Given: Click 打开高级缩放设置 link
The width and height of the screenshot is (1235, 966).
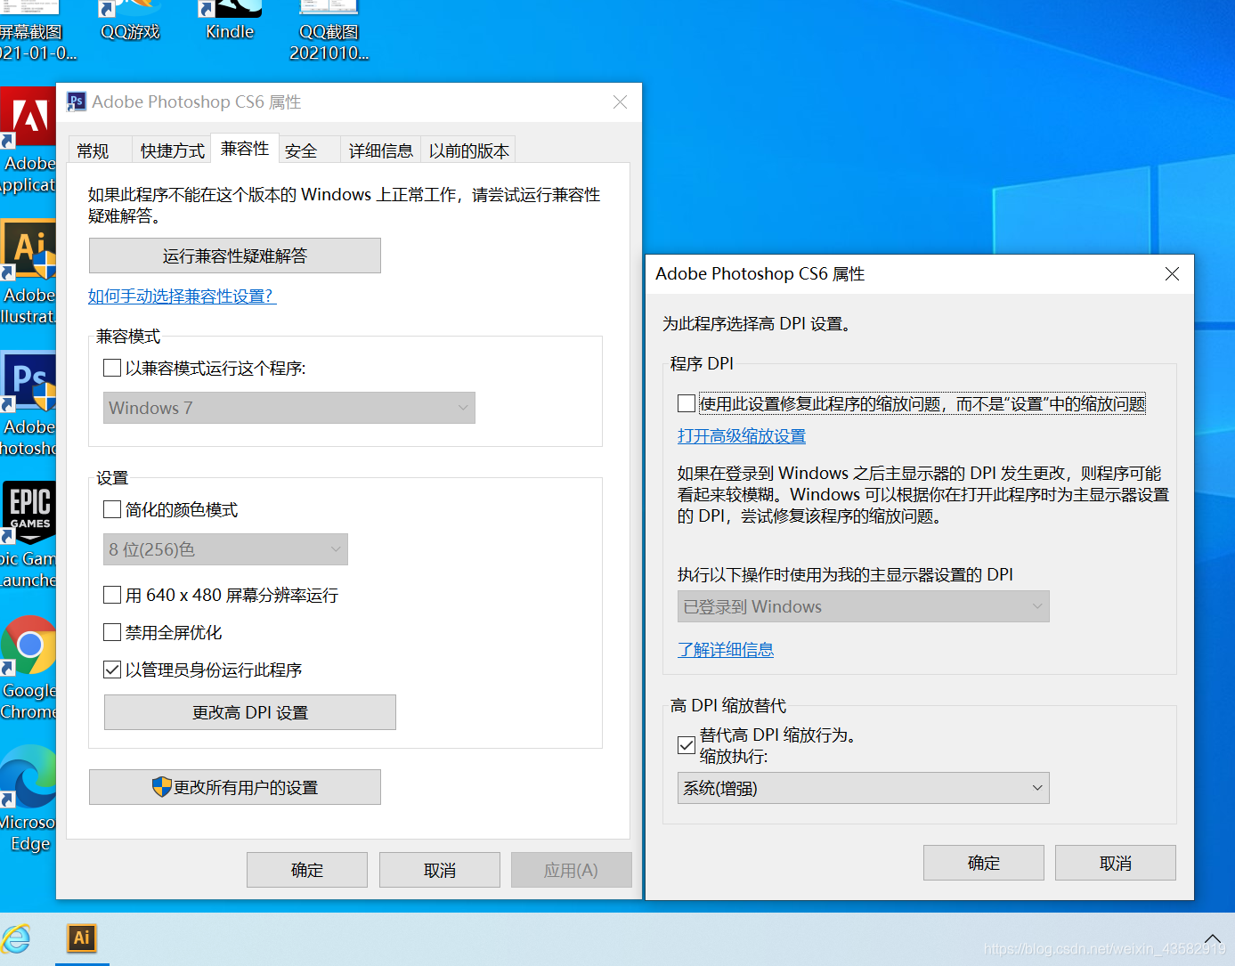Looking at the screenshot, I should [742, 436].
